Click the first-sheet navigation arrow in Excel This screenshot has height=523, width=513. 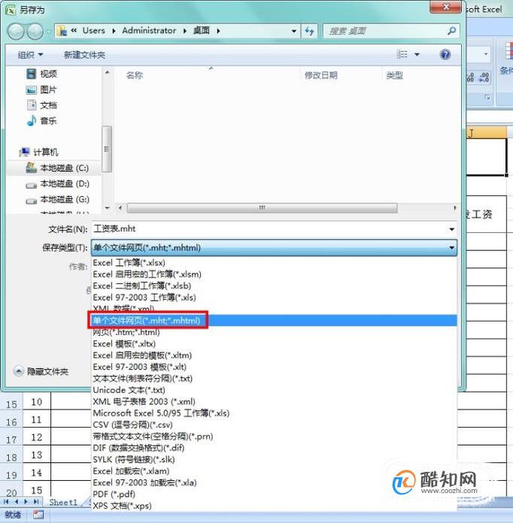tap(6, 502)
